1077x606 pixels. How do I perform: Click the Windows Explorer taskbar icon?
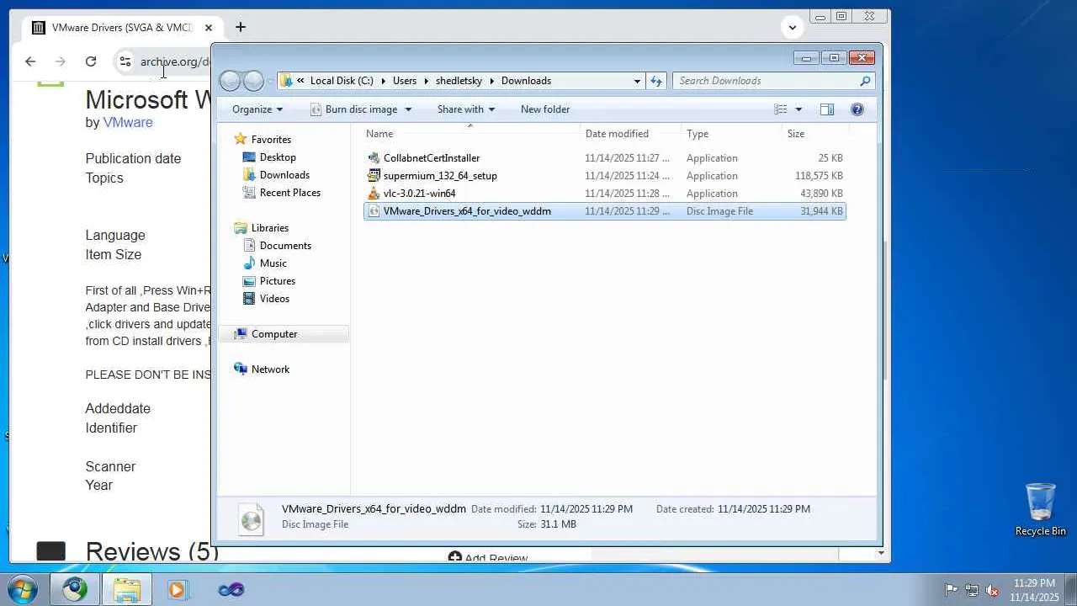tap(127, 589)
